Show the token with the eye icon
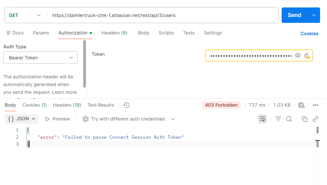 (x=298, y=55)
